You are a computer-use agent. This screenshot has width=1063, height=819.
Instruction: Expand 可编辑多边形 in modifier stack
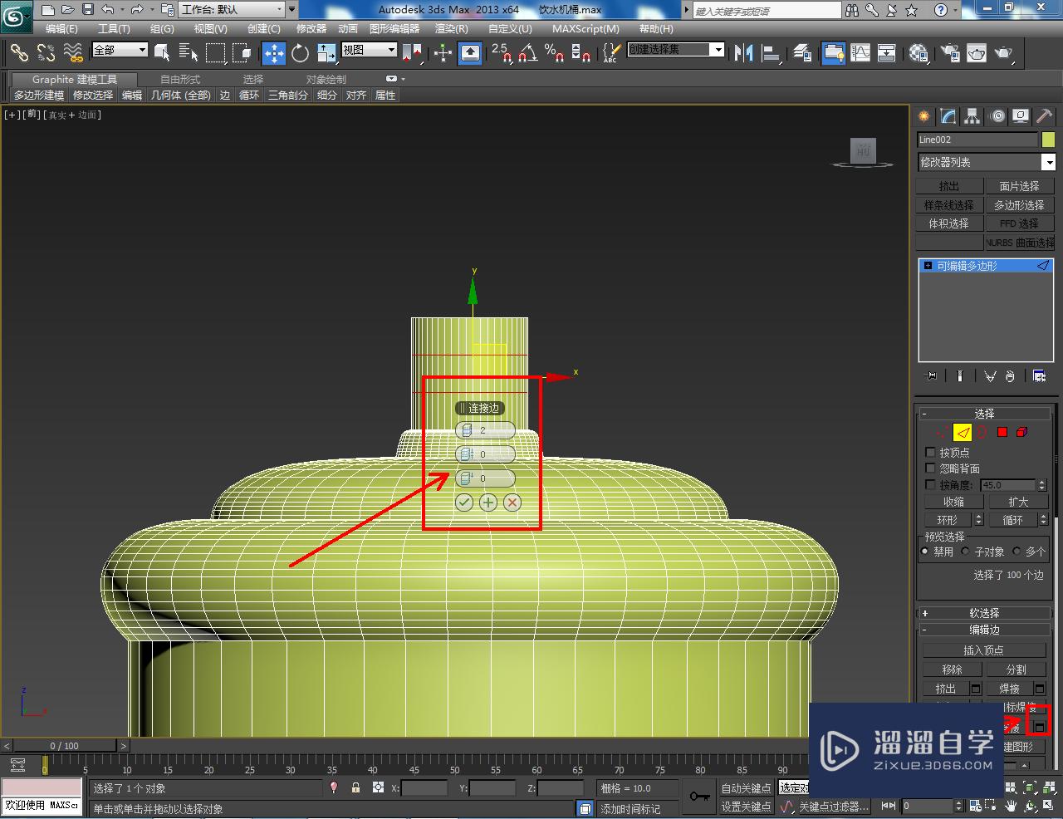(928, 266)
